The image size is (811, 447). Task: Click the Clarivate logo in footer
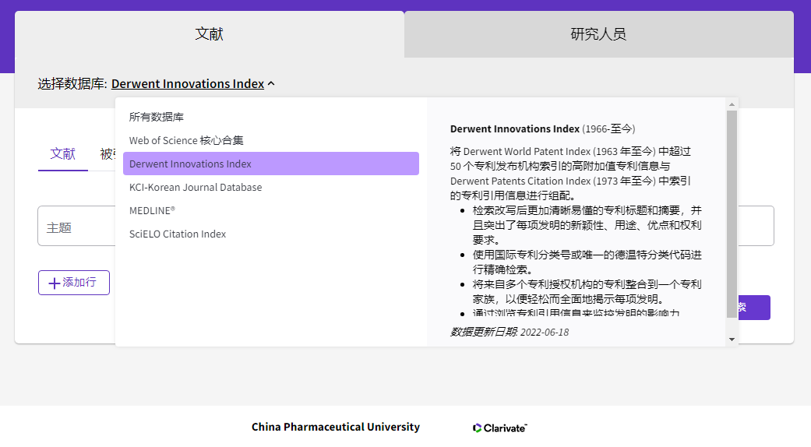click(x=500, y=428)
